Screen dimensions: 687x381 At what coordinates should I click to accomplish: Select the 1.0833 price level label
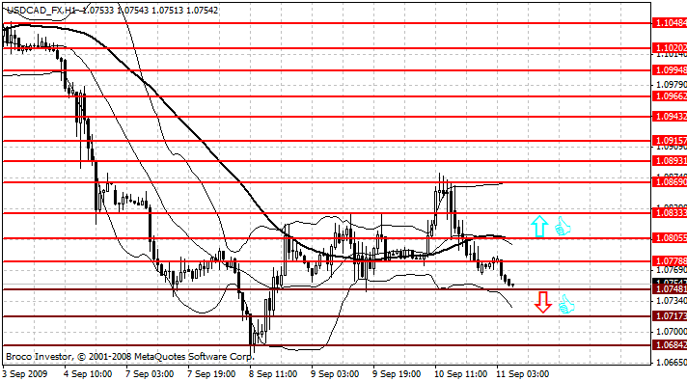point(670,213)
